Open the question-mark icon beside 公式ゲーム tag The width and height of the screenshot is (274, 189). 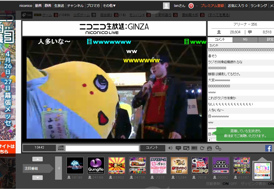tap(94, 15)
